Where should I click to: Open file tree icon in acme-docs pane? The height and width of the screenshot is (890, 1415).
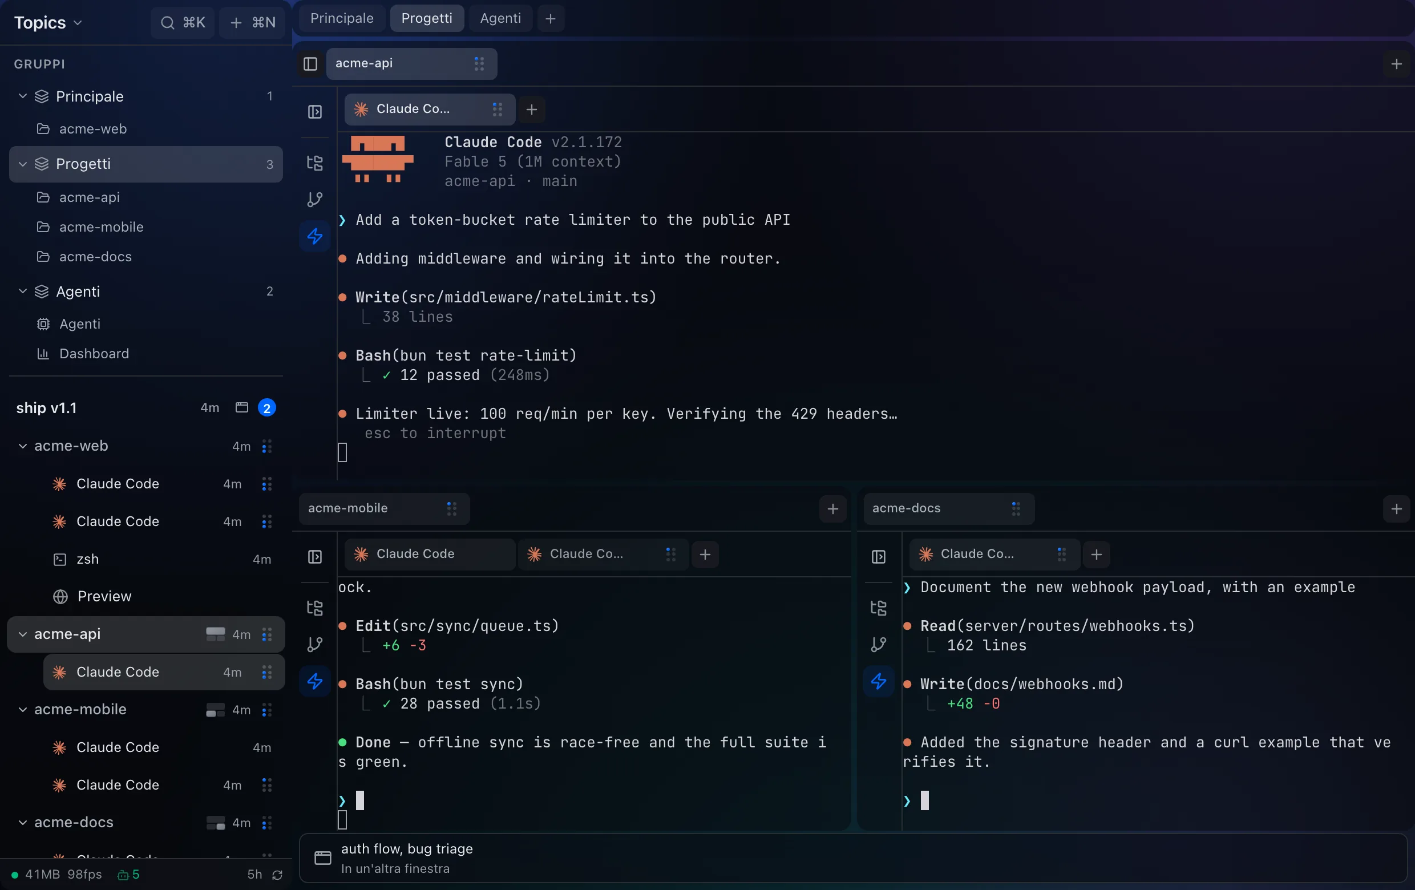pyautogui.click(x=879, y=608)
